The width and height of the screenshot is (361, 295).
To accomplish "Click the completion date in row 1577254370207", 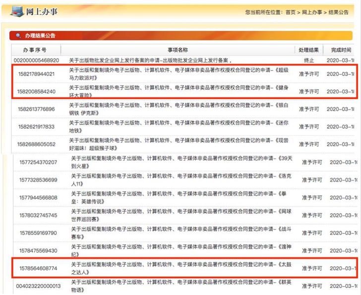I will tap(343, 162).
